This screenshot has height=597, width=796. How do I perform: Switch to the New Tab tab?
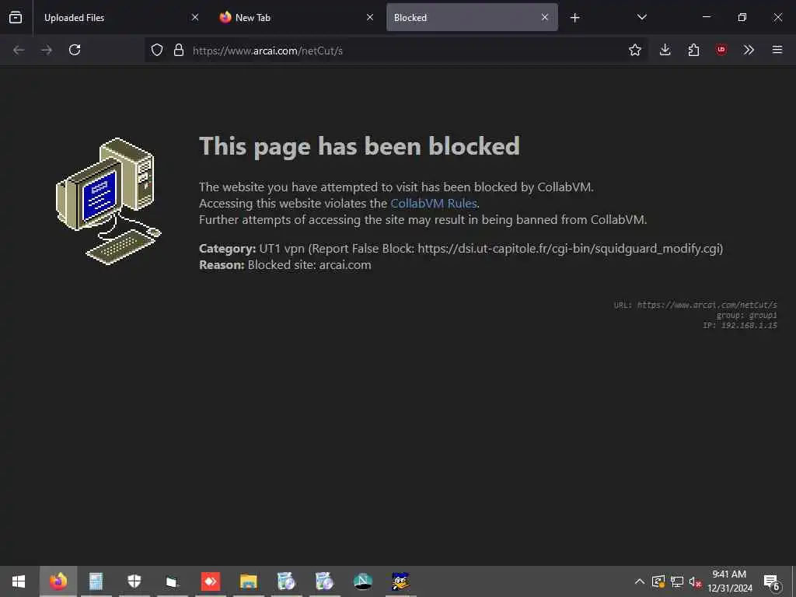tap(296, 17)
